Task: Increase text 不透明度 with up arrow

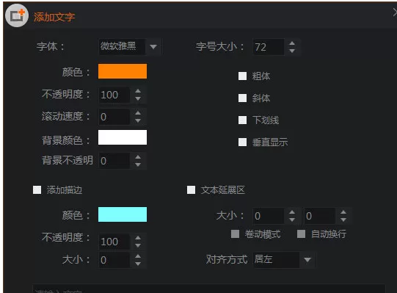Action: pos(138,91)
